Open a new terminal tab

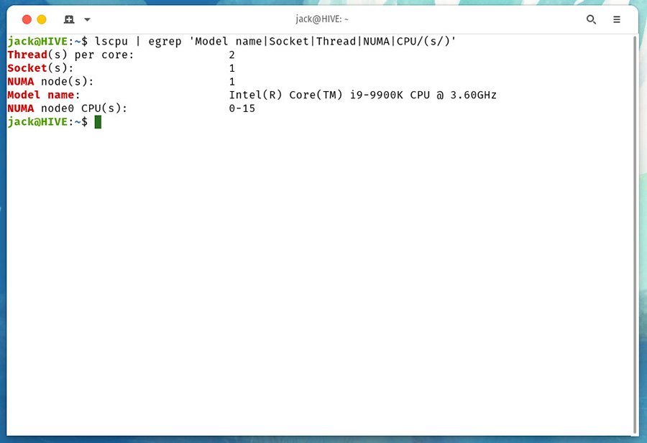pos(69,19)
